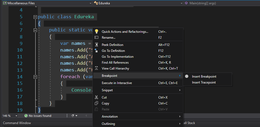260x127 pixels.
Task: Collapse the Edureka class outline box
Action: click(35, 17)
